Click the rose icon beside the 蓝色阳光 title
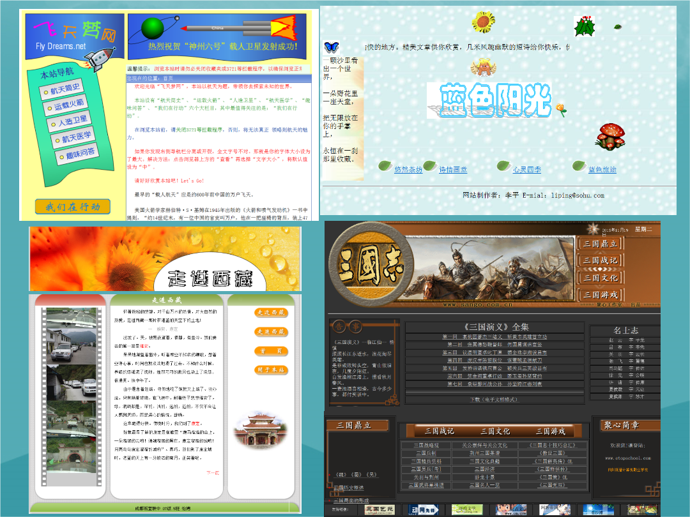 [x=561, y=109]
